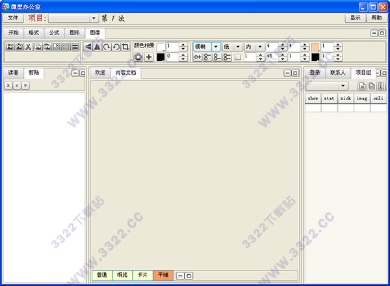
Task: Click the circle-with-plus icon on bottom row
Action: click(x=198, y=57)
